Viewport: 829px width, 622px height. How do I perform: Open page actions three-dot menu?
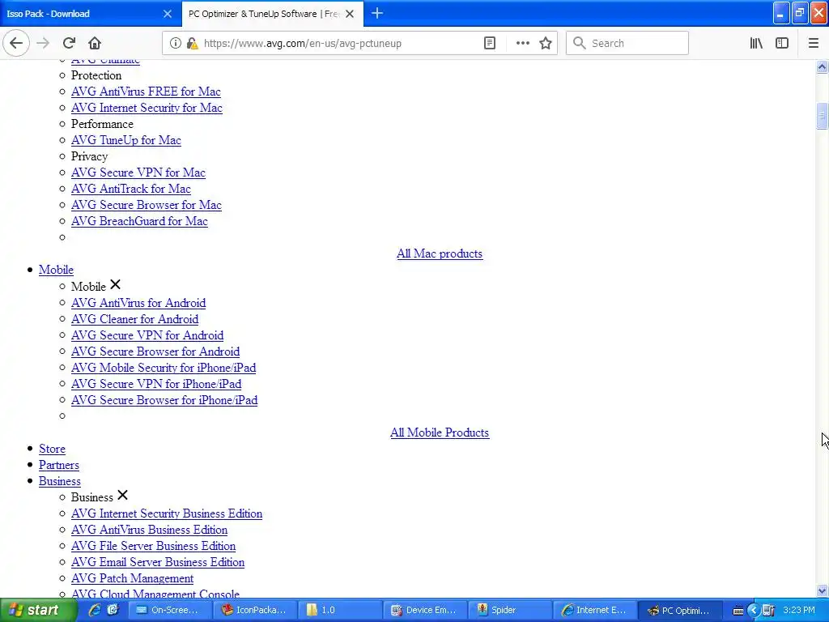[x=522, y=43]
